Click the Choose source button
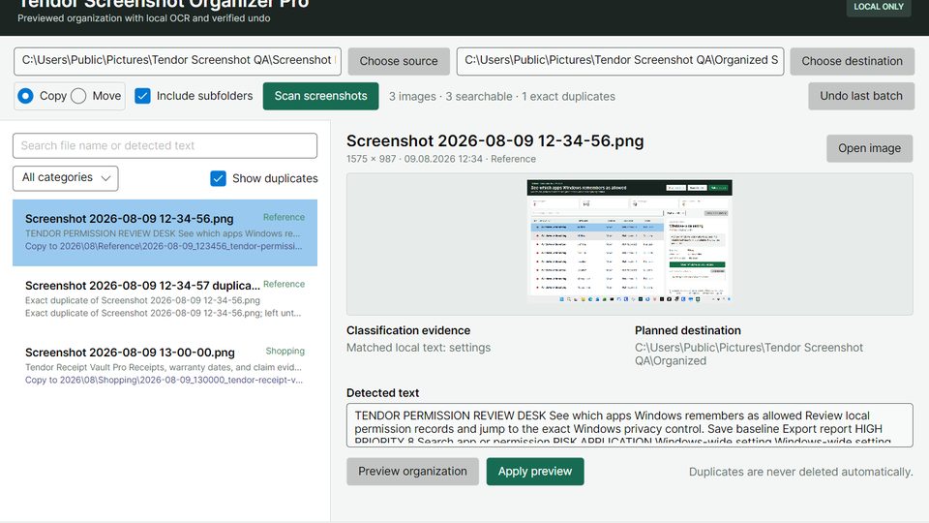 pos(399,61)
